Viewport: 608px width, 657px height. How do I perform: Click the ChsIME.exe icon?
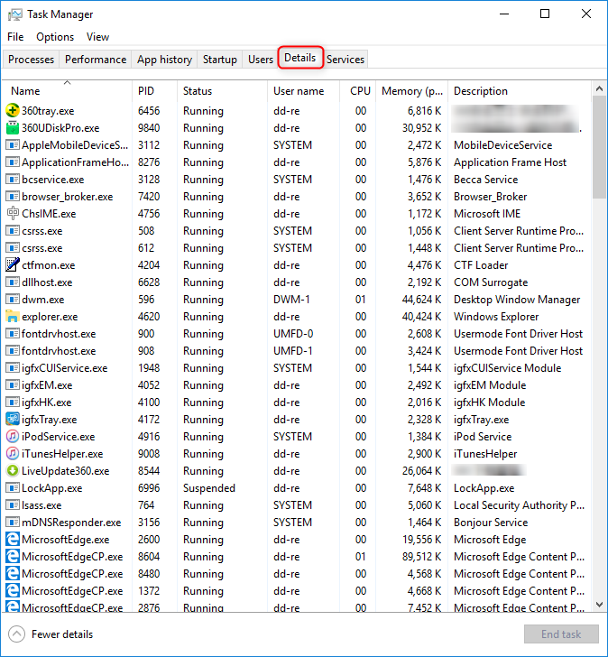pyautogui.click(x=13, y=214)
